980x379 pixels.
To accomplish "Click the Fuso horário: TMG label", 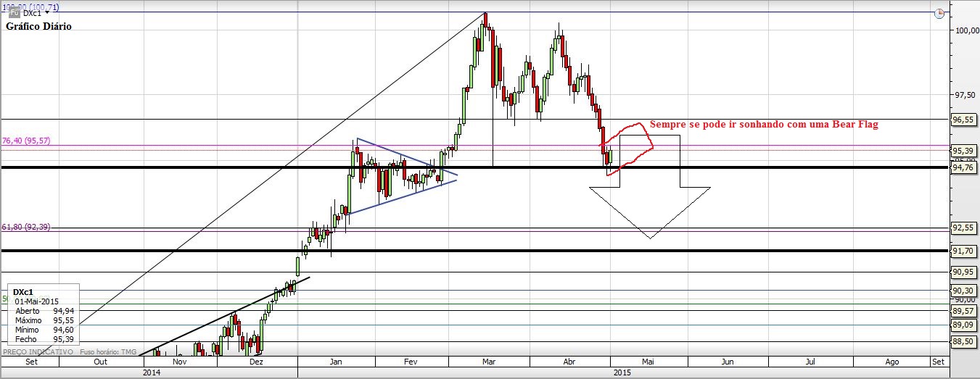I will point(109,351).
